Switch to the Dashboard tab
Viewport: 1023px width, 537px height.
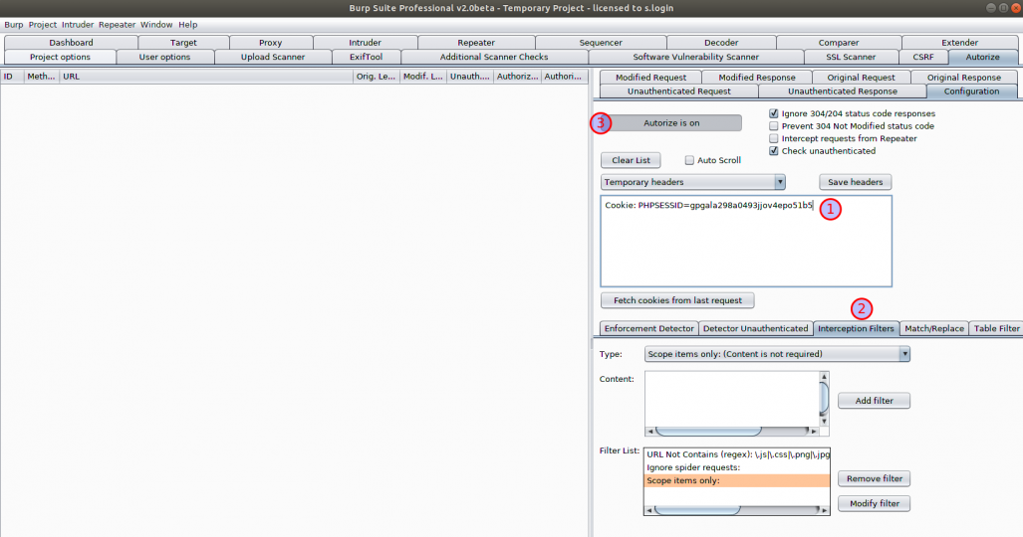pyautogui.click(x=71, y=43)
